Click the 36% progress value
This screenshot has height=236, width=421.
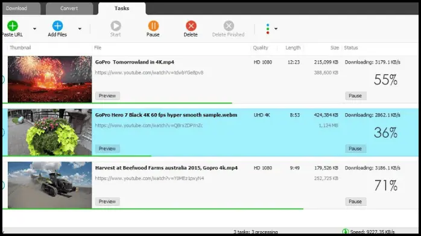pos(386,132)
